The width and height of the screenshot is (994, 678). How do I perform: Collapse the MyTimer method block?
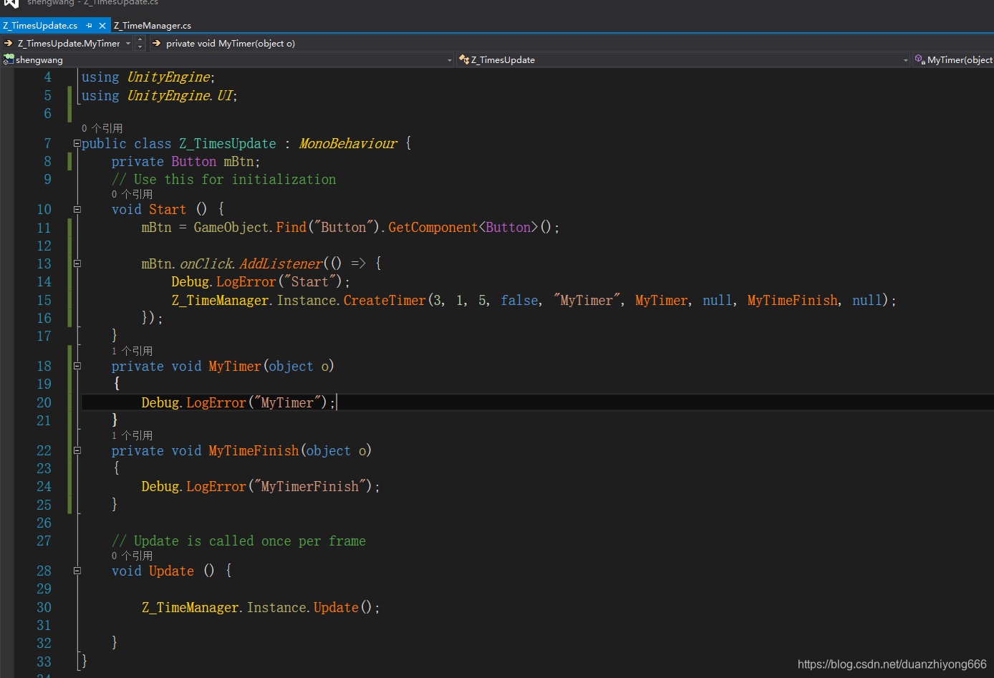77,366
